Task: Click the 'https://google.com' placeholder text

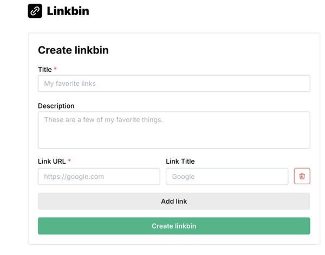Action: coord(74,177)
